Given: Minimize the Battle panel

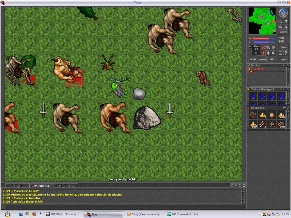Looking at the screenshot, I should point(285,65).
